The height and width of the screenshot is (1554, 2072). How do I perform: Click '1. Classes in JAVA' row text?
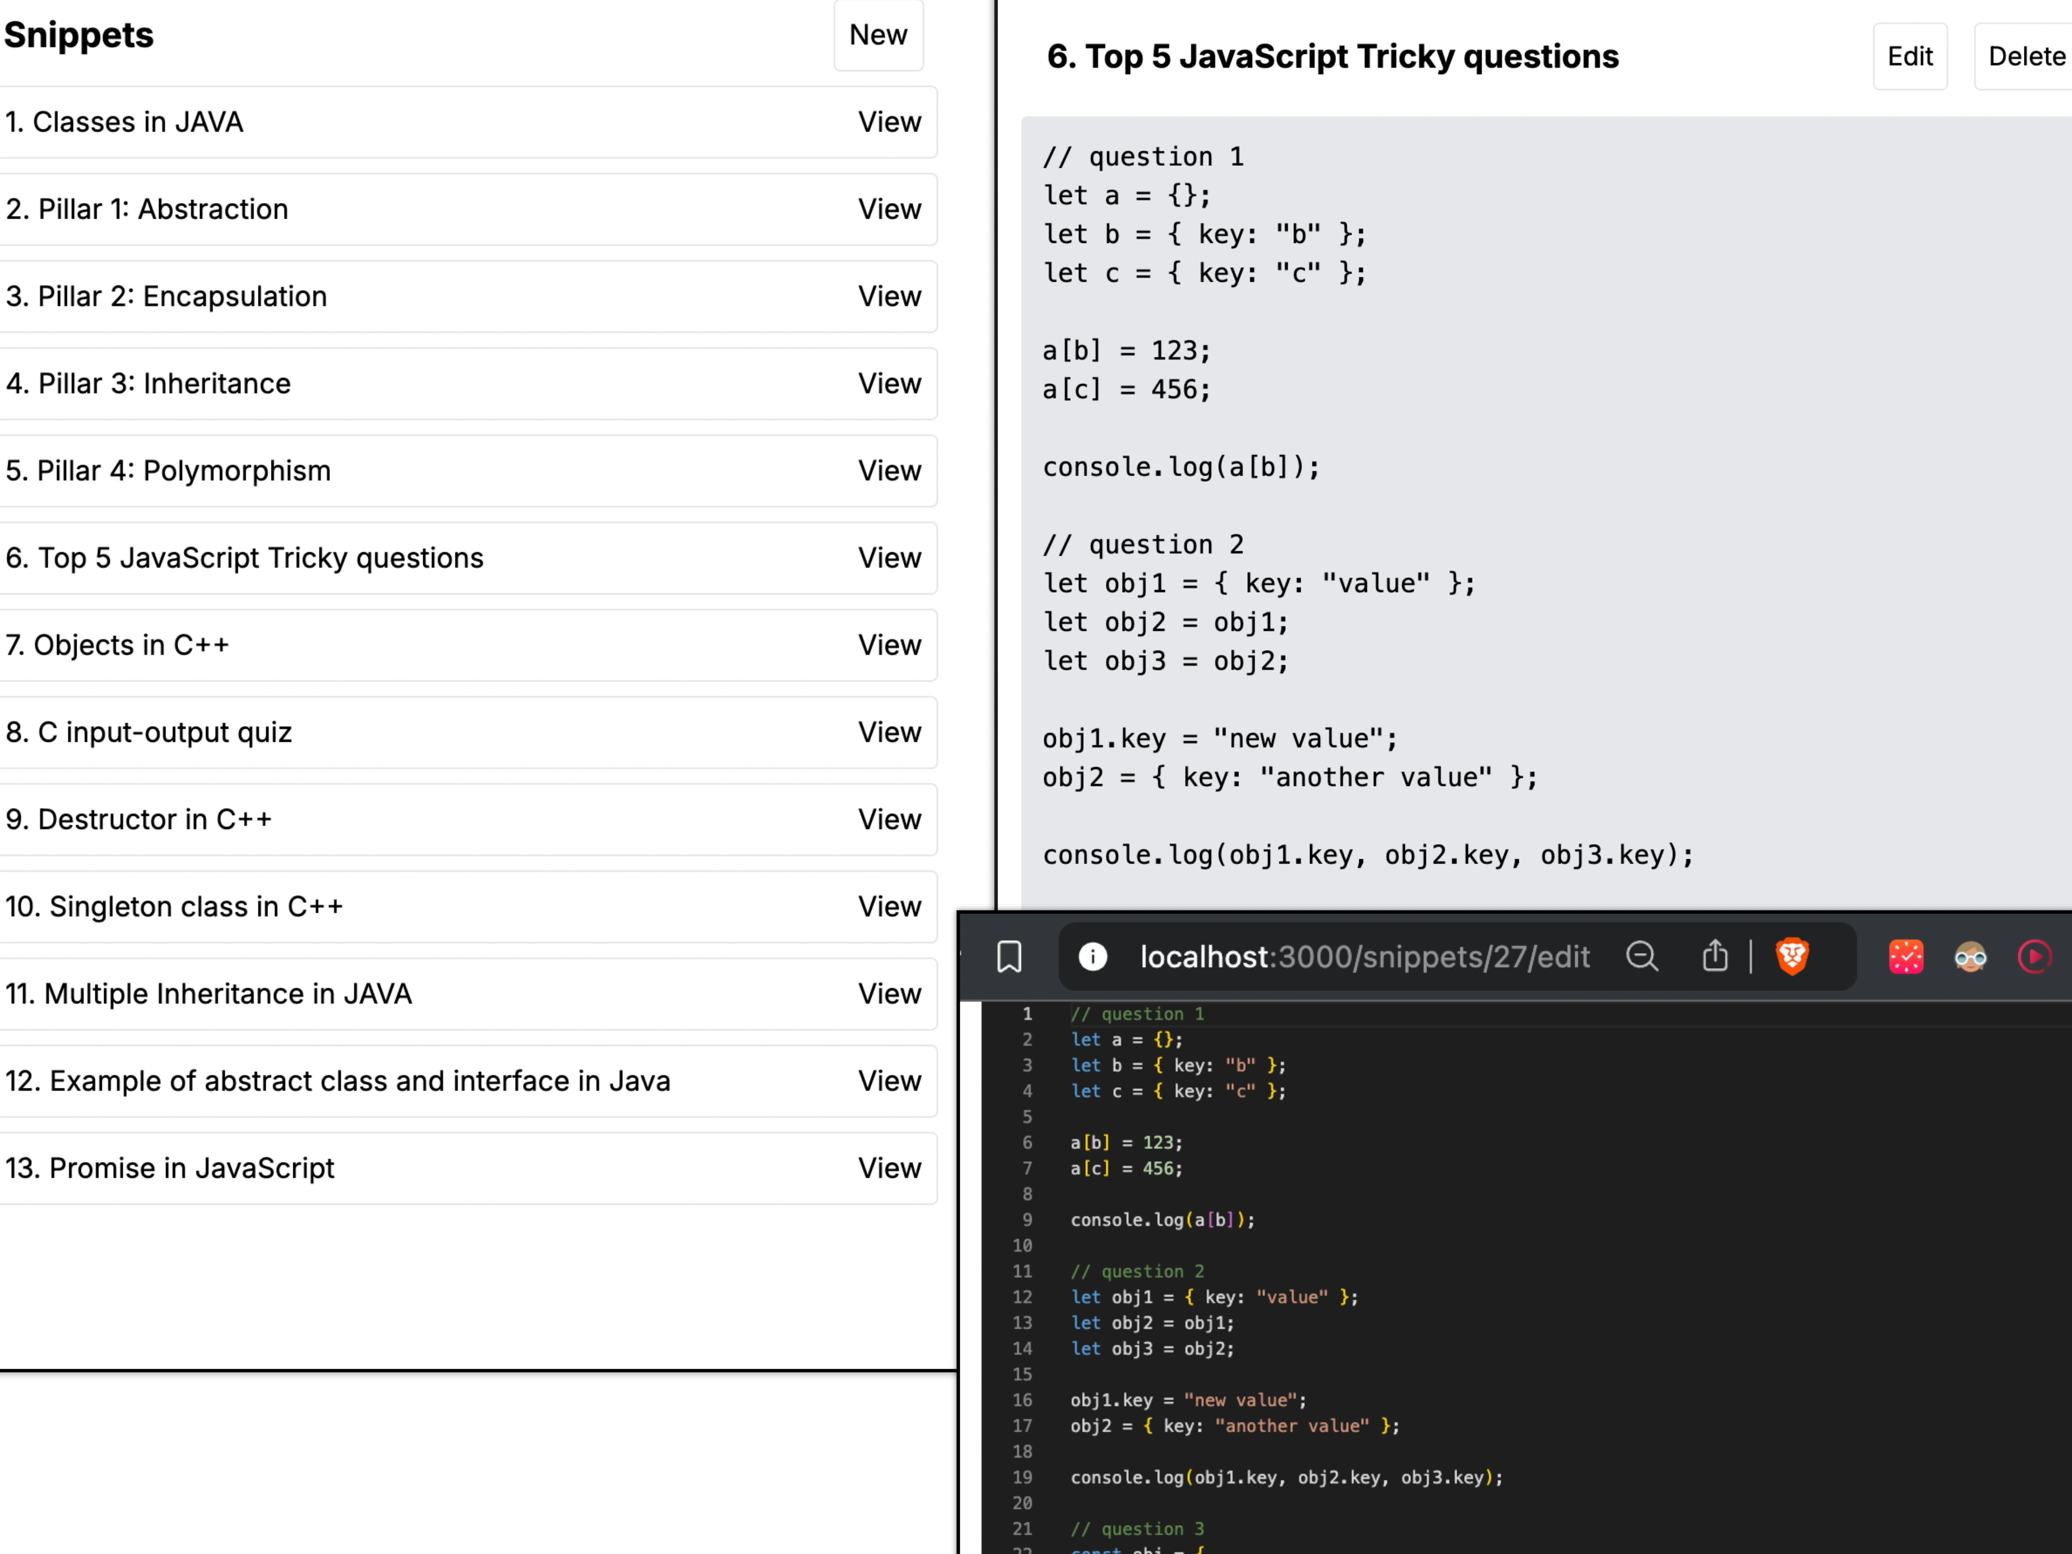(124, 122)
